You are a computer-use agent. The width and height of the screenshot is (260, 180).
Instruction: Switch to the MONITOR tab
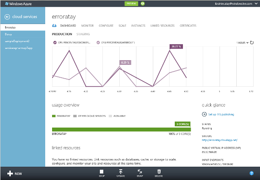87,26
